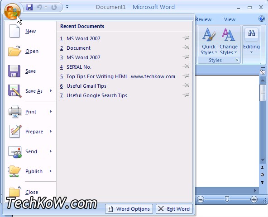This screenshot has width=268, height=217.
Task: Click the Save As floppy-with-pencil icon
Action: (x=14, y=91)
